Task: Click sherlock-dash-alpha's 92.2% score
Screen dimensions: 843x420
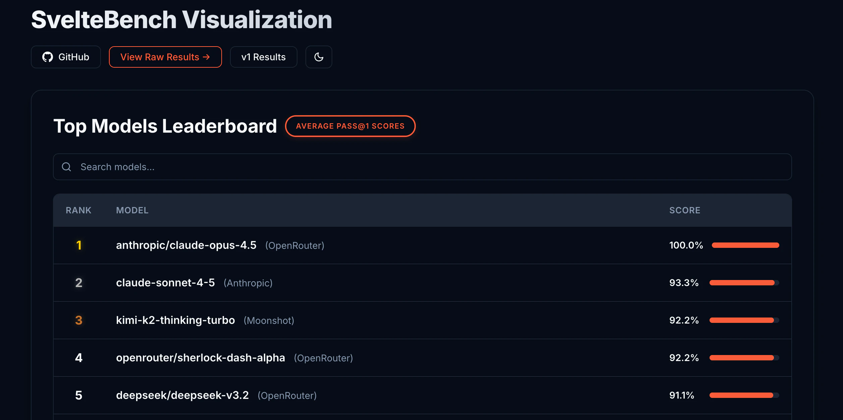Action: (x=684, y=358)
